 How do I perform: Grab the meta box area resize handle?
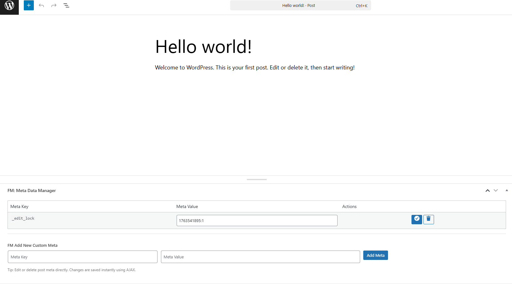(x=256, y=180)
